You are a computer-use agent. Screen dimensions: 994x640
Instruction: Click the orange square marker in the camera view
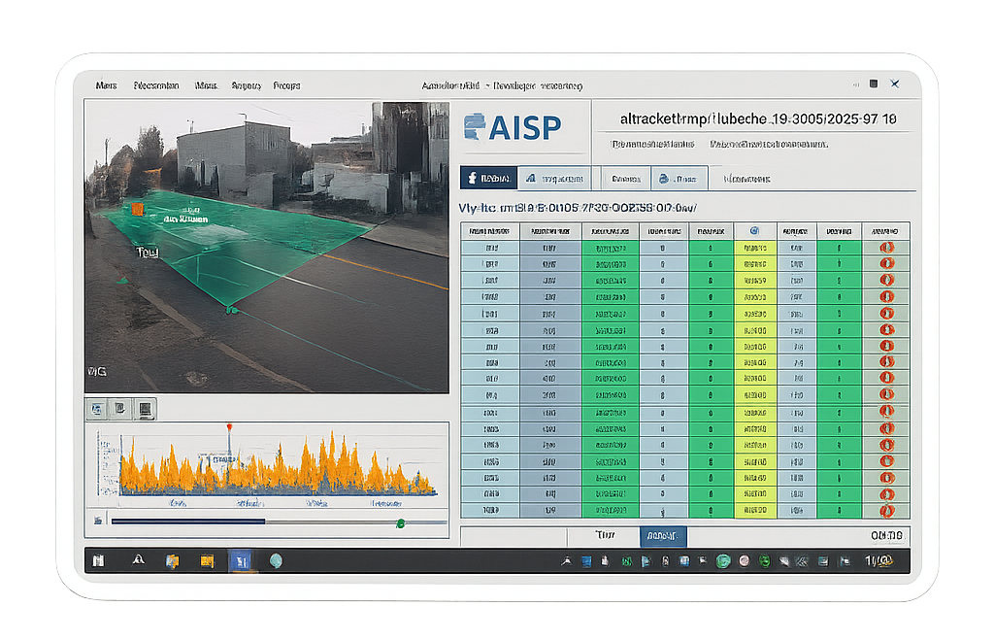(x=137, y=209)
